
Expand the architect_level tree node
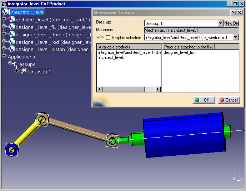coord(4,20)
